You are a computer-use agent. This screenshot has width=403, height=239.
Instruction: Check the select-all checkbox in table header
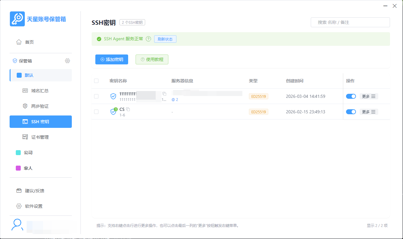click(x=96, y=80)
